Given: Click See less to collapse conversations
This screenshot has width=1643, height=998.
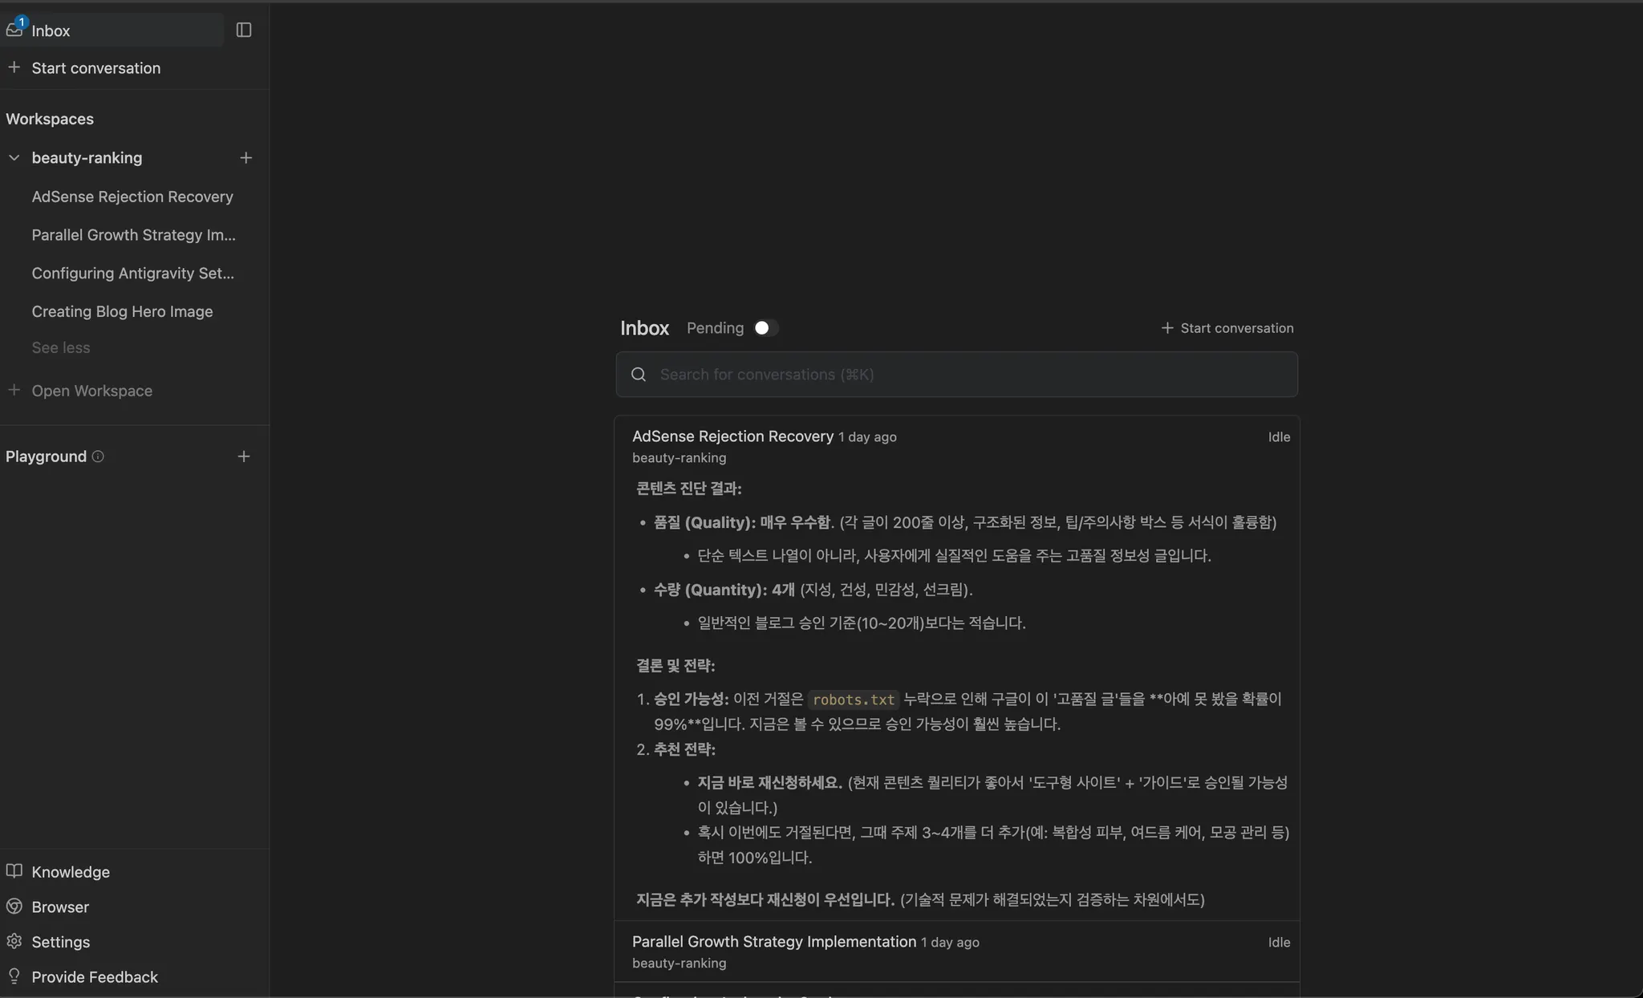Looking at the screenshot, I should [61, 347].
